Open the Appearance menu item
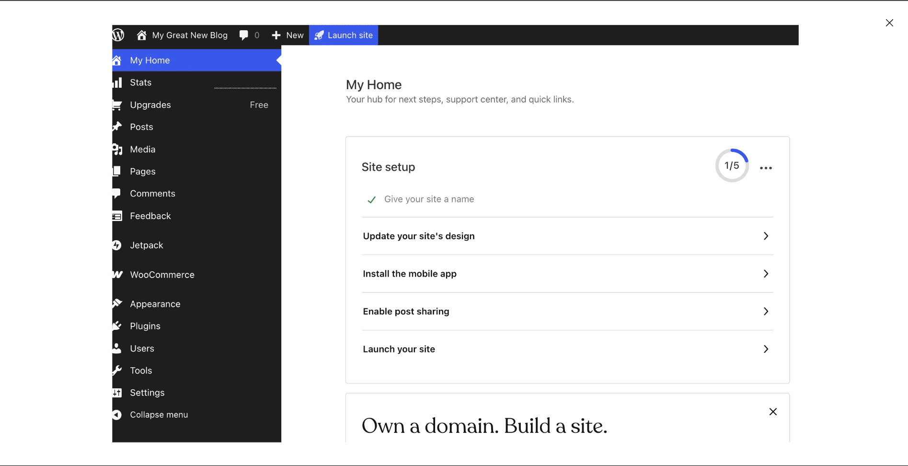Image resolution: width=908 pixels, height=466 pixels. (x=196, y=304)
